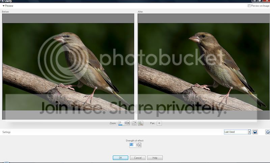This screenshot has height=163, width=270.
Task: Click the Cancel button
Action: [x=138, y=158]
